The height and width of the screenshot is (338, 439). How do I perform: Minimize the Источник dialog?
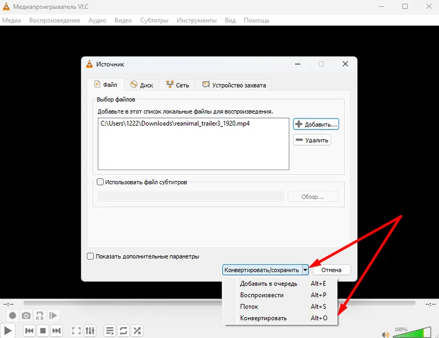click(297, 64)
